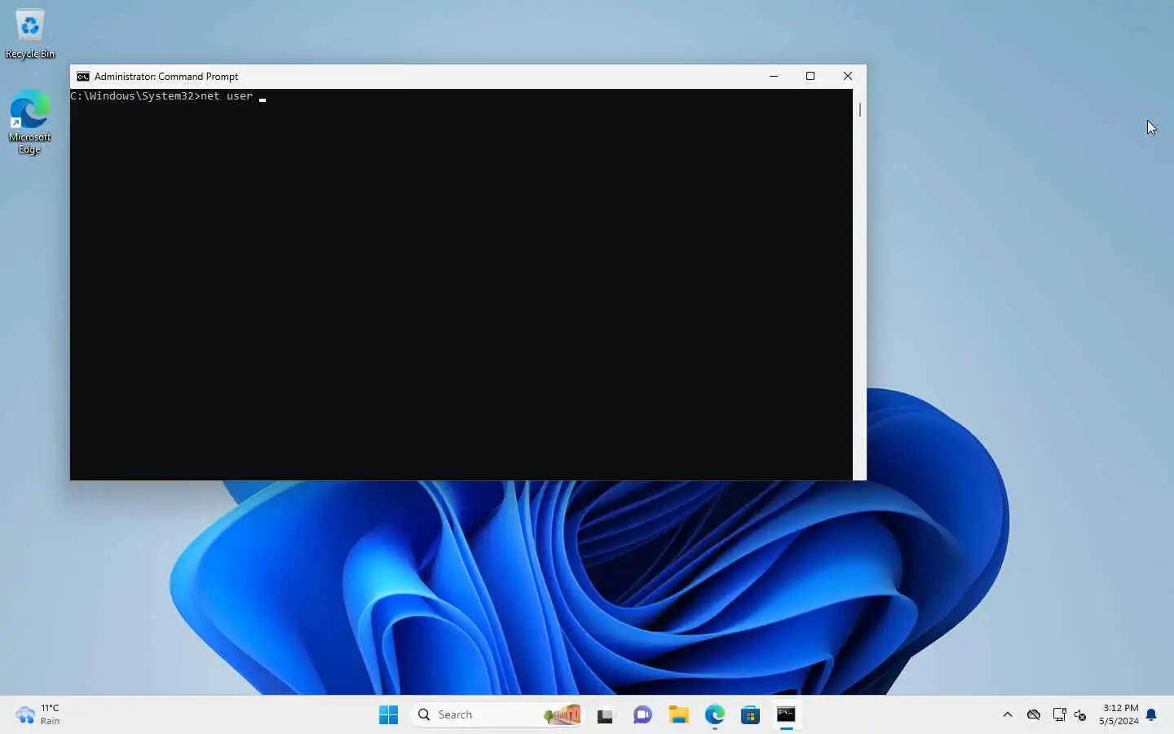1174x734 pixels.
Task: Click the Command Prompt vertical scrollbar thumb
Action: (x=860, y=108)
